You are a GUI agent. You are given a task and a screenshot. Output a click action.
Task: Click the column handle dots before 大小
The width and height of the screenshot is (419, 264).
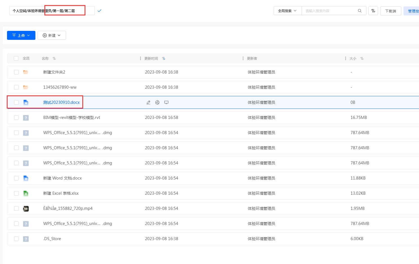coord(346,58)
